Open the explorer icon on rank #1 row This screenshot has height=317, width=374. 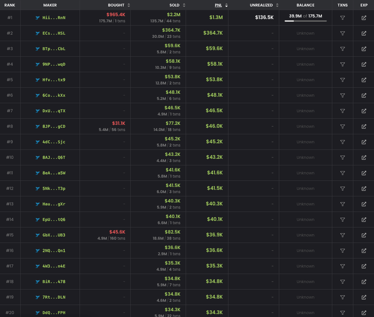[x=364, y=17]
